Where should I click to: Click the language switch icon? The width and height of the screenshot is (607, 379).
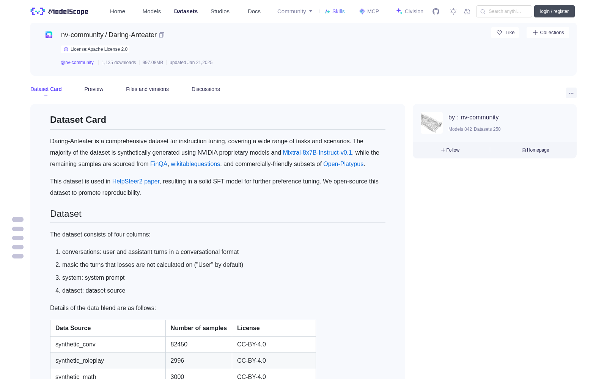[x=467, y=11]
